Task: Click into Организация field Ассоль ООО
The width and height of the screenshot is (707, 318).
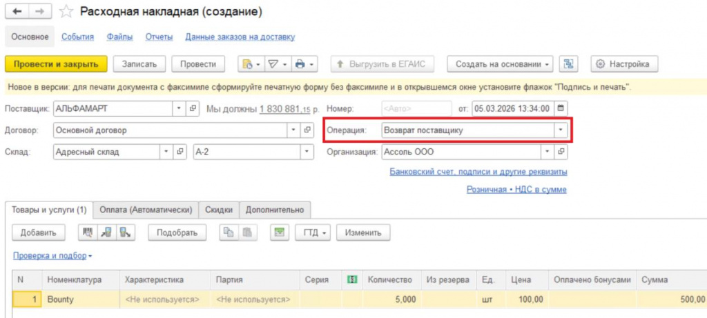Action: (461, 152)
